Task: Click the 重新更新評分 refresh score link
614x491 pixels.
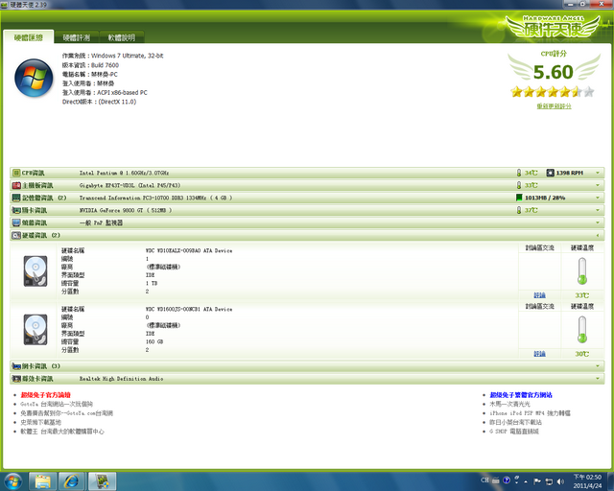Action: pos(554,106)
